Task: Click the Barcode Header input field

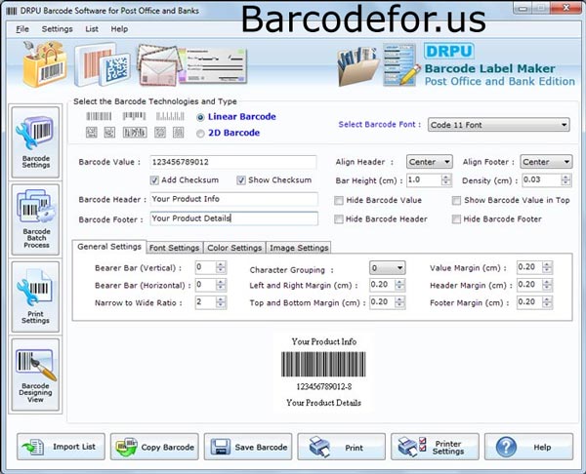Action: coord(234,199)
